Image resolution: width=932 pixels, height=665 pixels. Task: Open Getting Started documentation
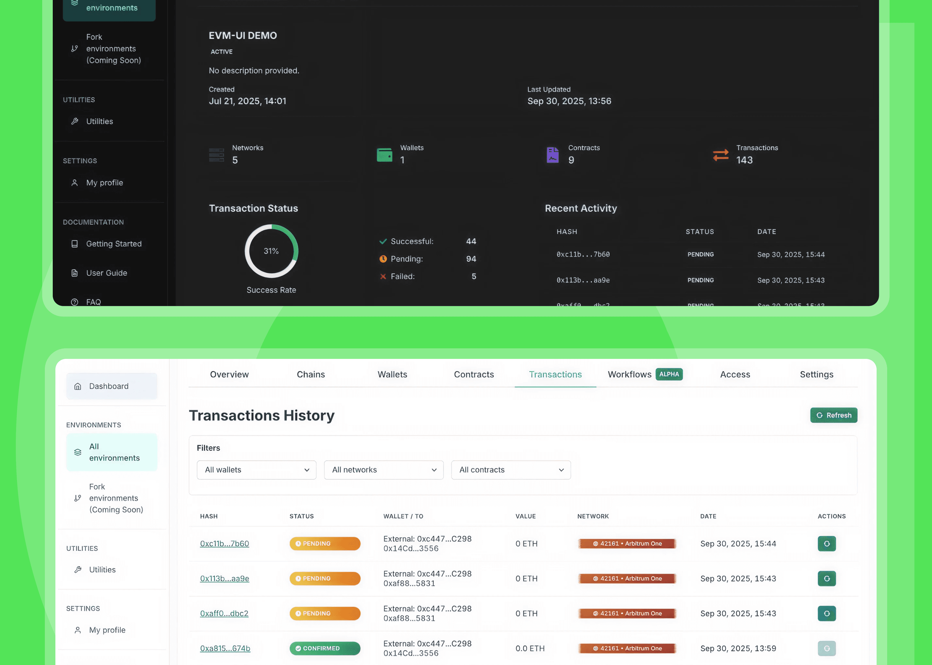[113, 244]
